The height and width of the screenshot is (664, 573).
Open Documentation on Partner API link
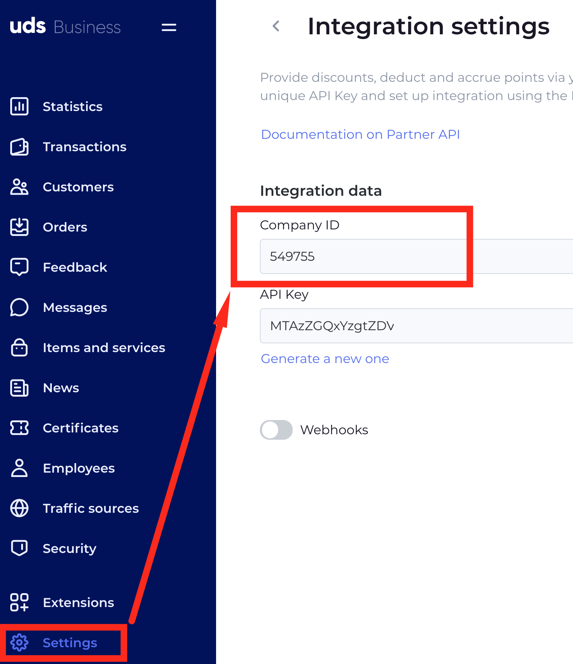coord(360,134)
